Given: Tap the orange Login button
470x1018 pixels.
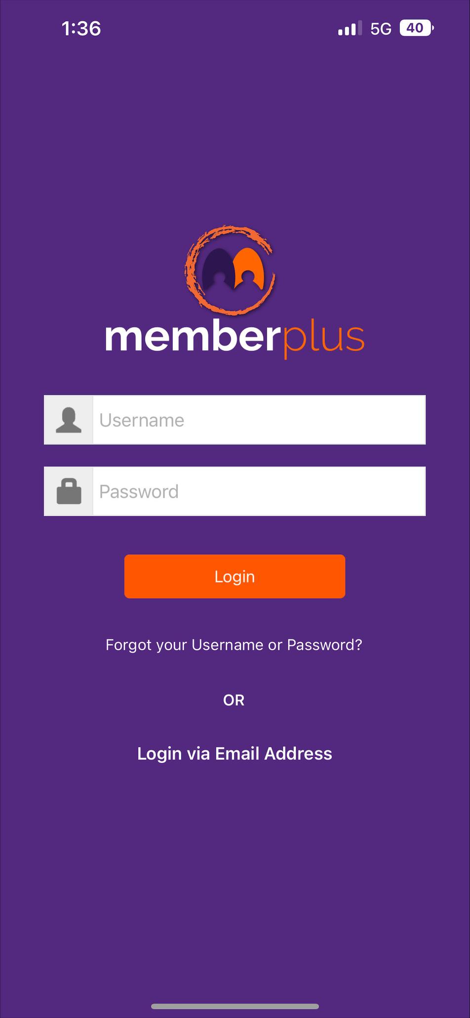Looking at the screenshot, I should 235,576.
